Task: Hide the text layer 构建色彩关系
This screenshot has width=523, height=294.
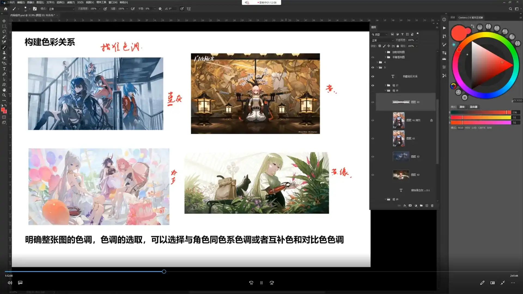Action: 373,76
